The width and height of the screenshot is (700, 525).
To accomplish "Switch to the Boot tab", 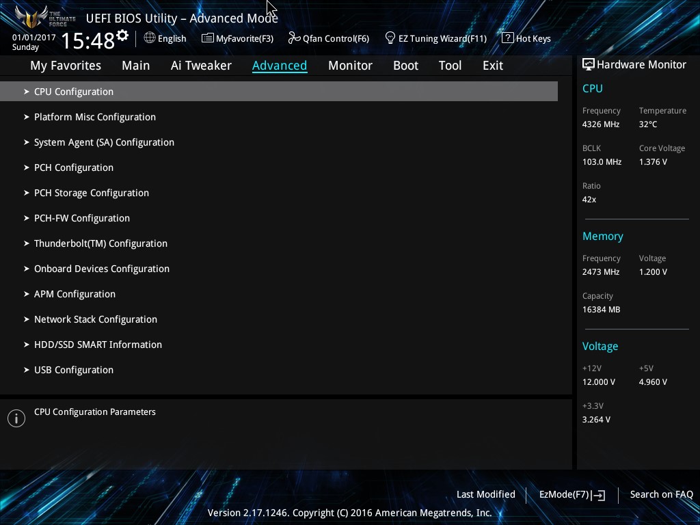I will pos(405,66).
